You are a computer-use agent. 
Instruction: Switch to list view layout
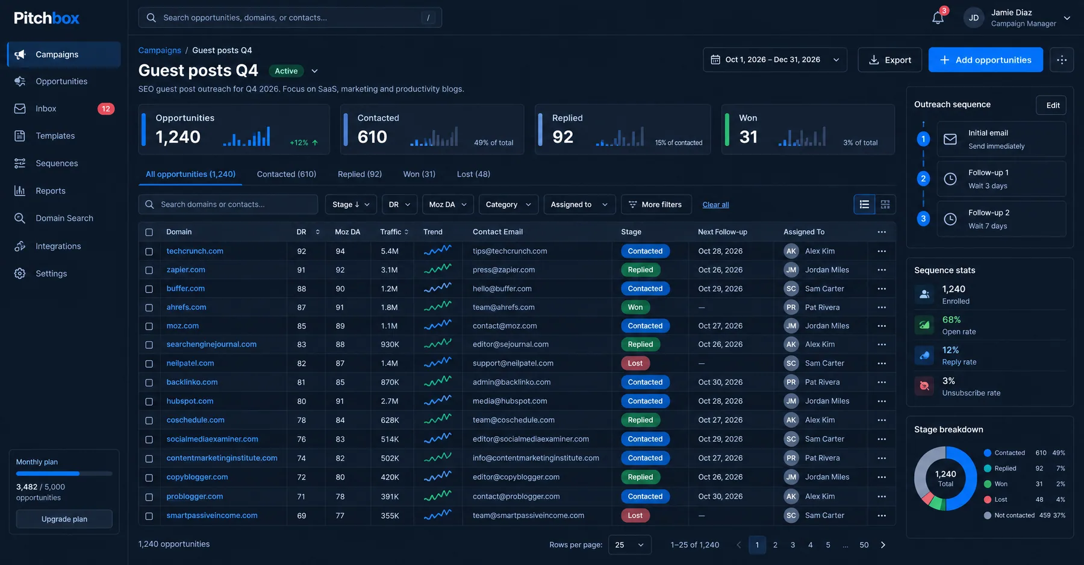tap(864, 205)
